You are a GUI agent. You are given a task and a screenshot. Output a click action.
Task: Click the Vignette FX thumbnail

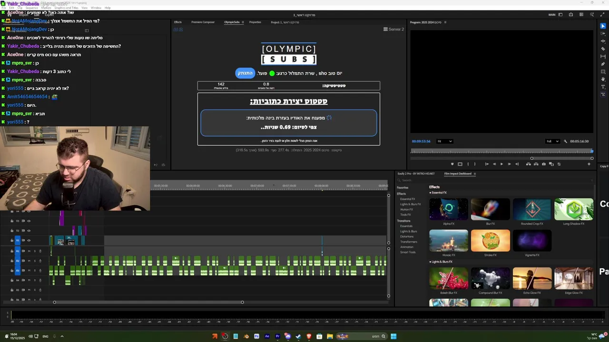point(532,241)
